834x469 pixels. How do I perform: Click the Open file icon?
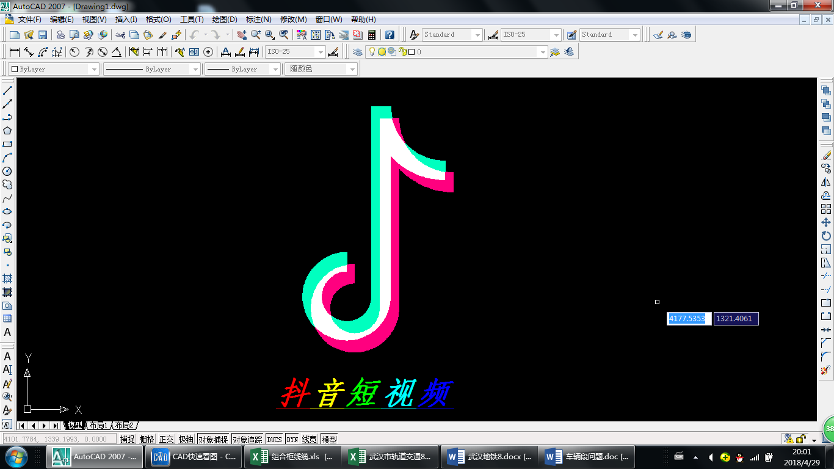[29, 35]
